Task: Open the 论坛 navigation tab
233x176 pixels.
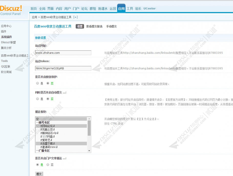Action: point(84,9)
